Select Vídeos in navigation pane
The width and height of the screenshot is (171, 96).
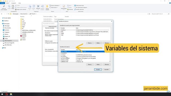point(6,38)
